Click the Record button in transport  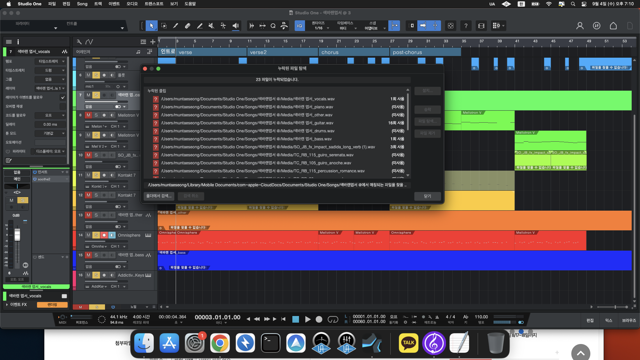click(x=319, y=319)
